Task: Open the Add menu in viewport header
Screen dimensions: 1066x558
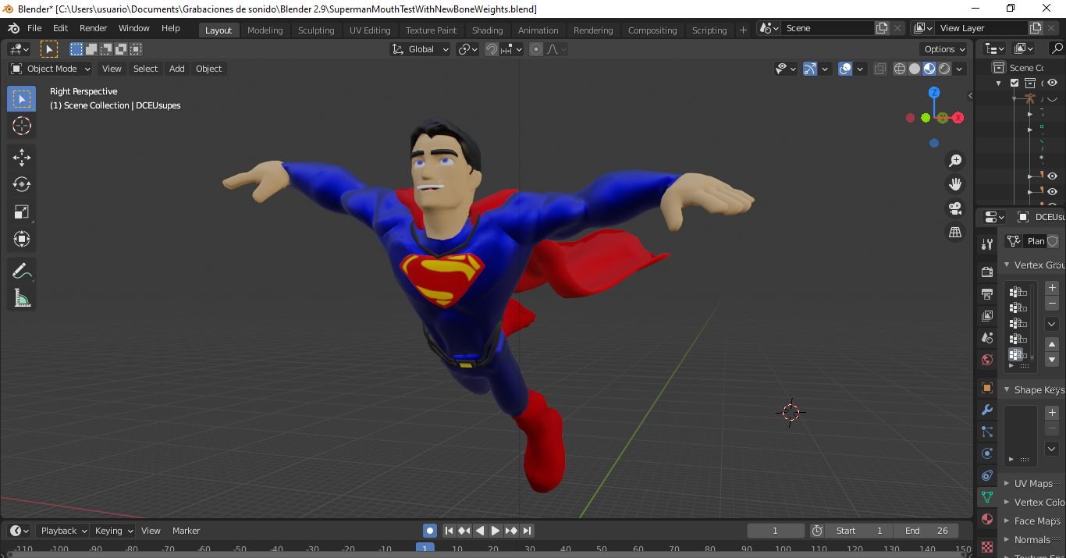Action: click(x=177, y=69)
